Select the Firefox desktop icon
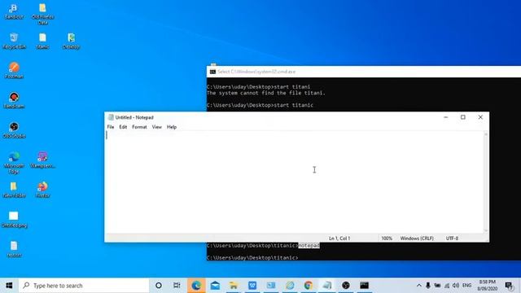The height and width of the screenshot is (293, 521). click(x=42, y=190)
